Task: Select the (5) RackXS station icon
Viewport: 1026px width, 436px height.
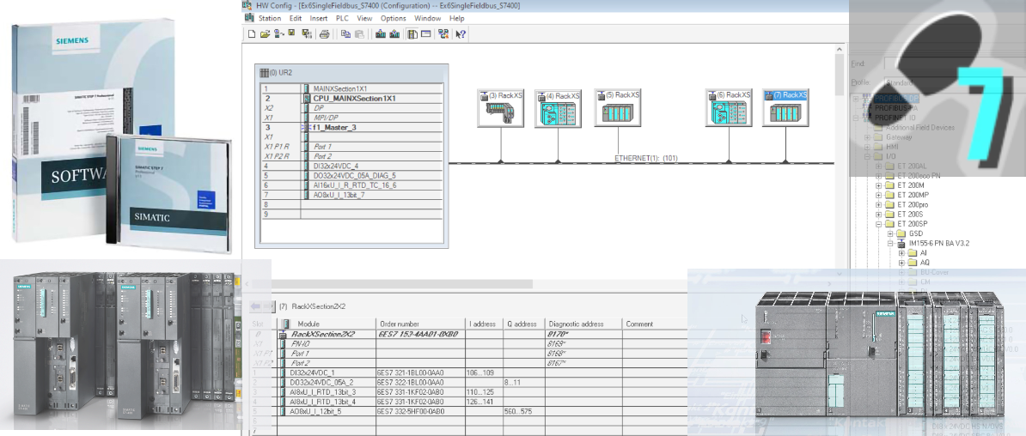Action: click(617, 110)
